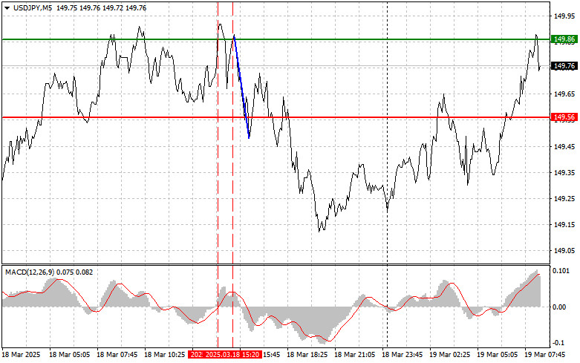Image resolution: width=580 pixels, height=363 pixels.
Task: Click the 18 Mar 18:25 time label
Action: 308,356
